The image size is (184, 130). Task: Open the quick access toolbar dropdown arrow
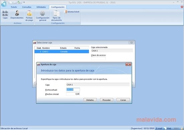(24, 2)
